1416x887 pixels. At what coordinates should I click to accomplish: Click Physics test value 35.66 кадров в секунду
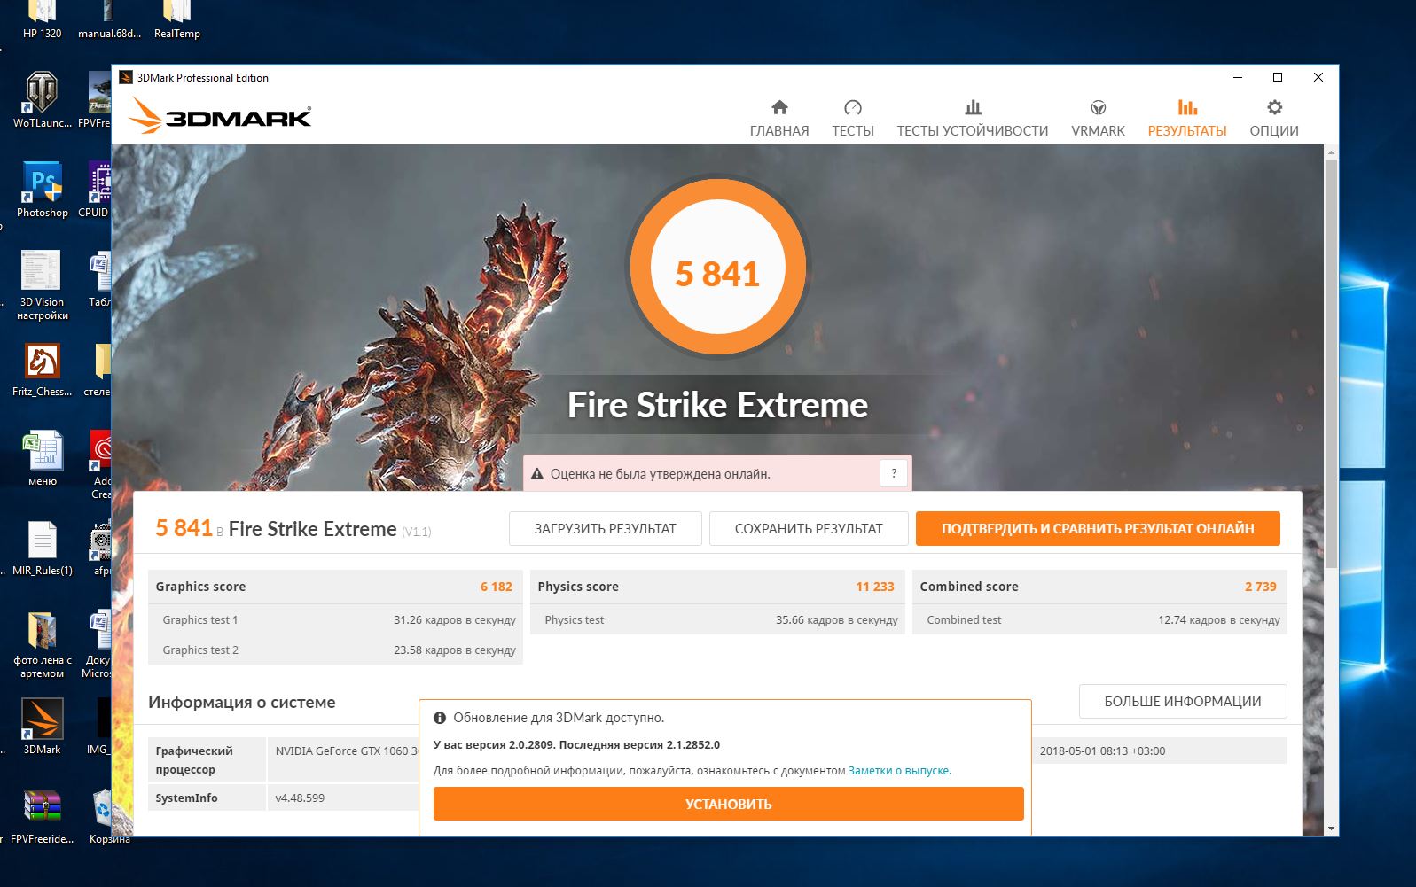pos(837,620)
